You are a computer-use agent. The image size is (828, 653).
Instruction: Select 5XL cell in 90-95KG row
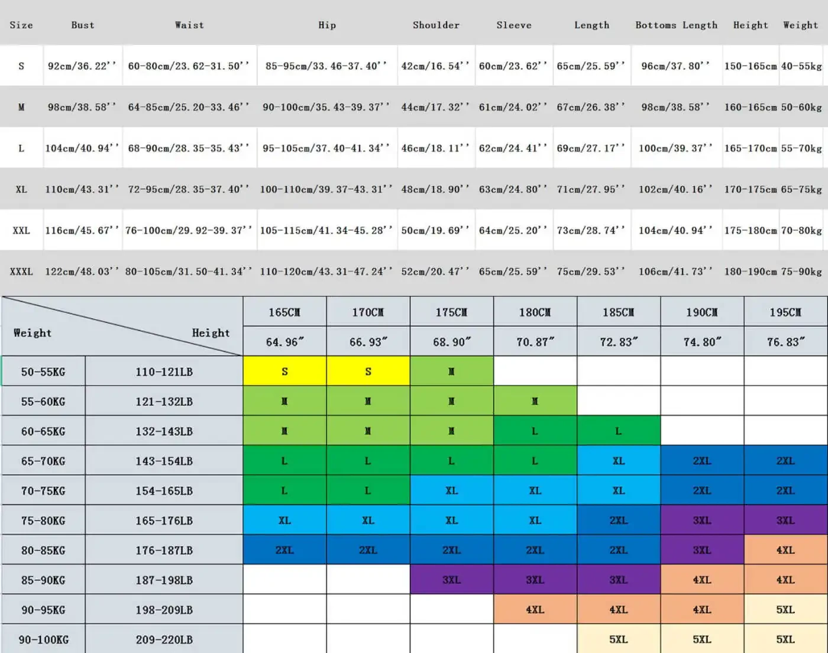pyautogui.click(x=785, y=610)
